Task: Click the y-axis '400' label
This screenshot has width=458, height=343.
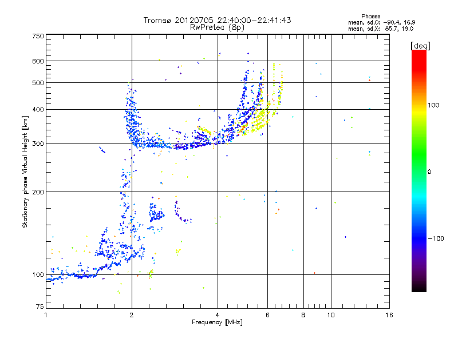Action: click(38, 110)
